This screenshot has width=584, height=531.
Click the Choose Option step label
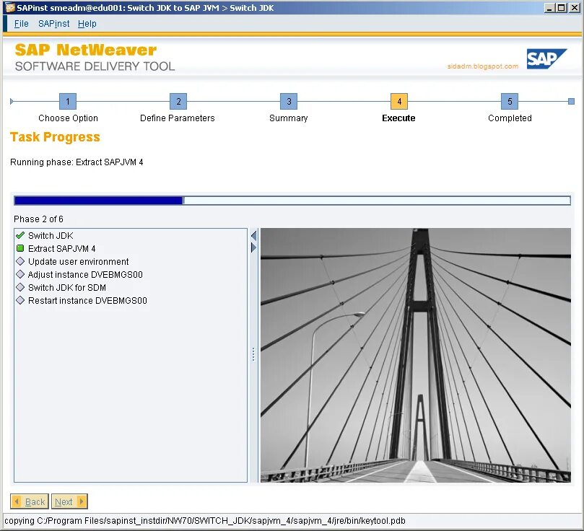tap(68, 118)
